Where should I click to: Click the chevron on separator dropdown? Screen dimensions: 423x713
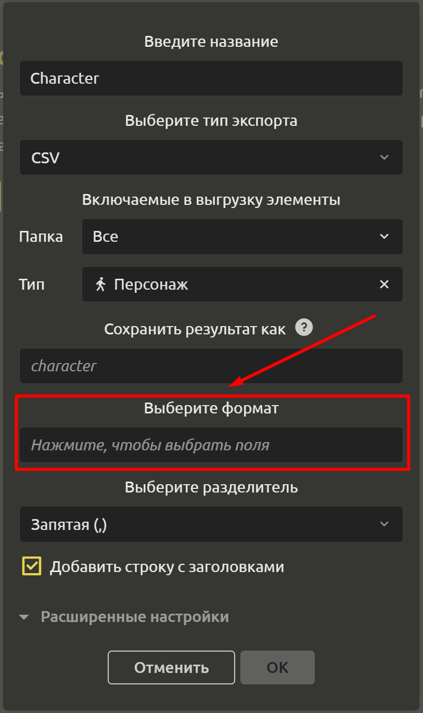pyautogui.click(x=384, y=524)
